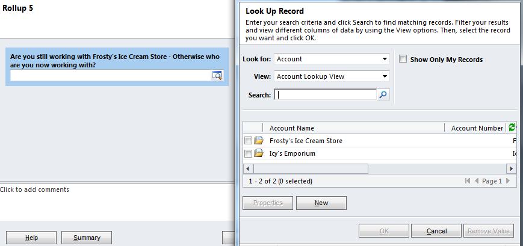Viewport: 523px width, 246px height.
Task: Click into the Search text field
Action: point(326,94)
